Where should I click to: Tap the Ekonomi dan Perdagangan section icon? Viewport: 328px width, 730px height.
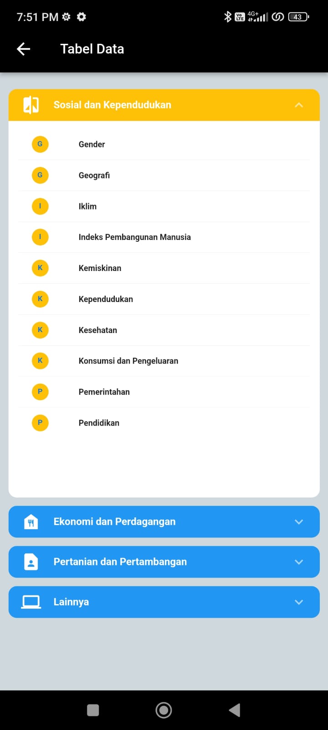coord(31,521)
